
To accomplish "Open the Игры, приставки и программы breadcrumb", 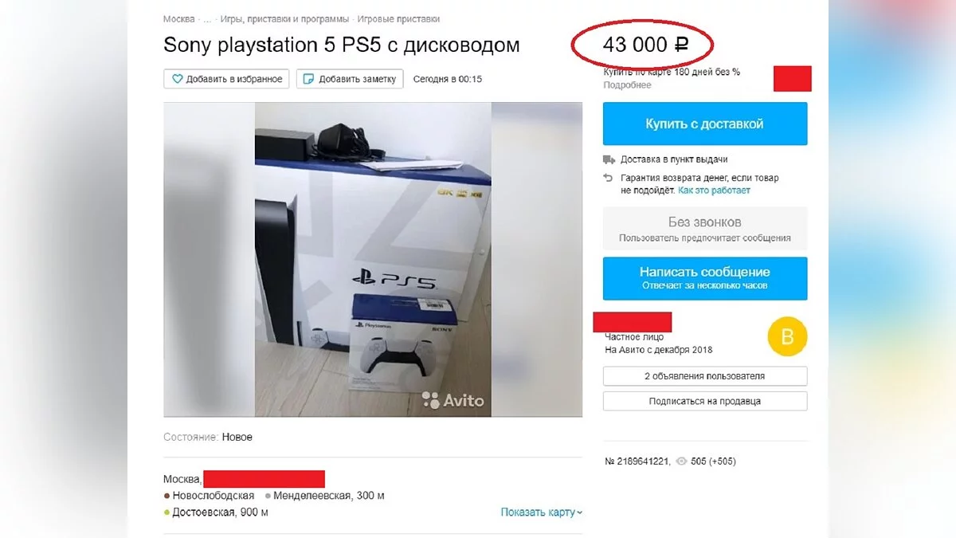I will click(284, 18).
